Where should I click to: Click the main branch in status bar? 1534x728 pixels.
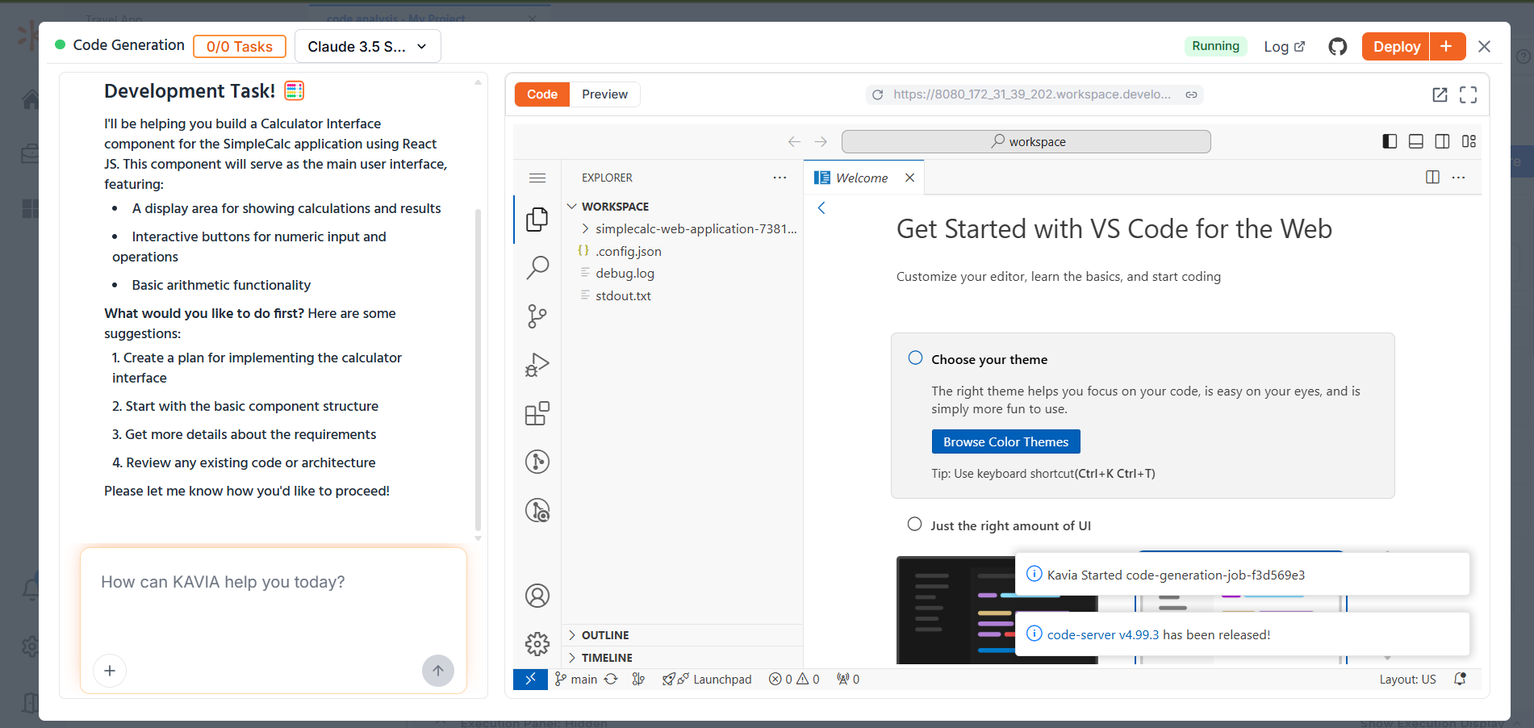click(576, 680)
